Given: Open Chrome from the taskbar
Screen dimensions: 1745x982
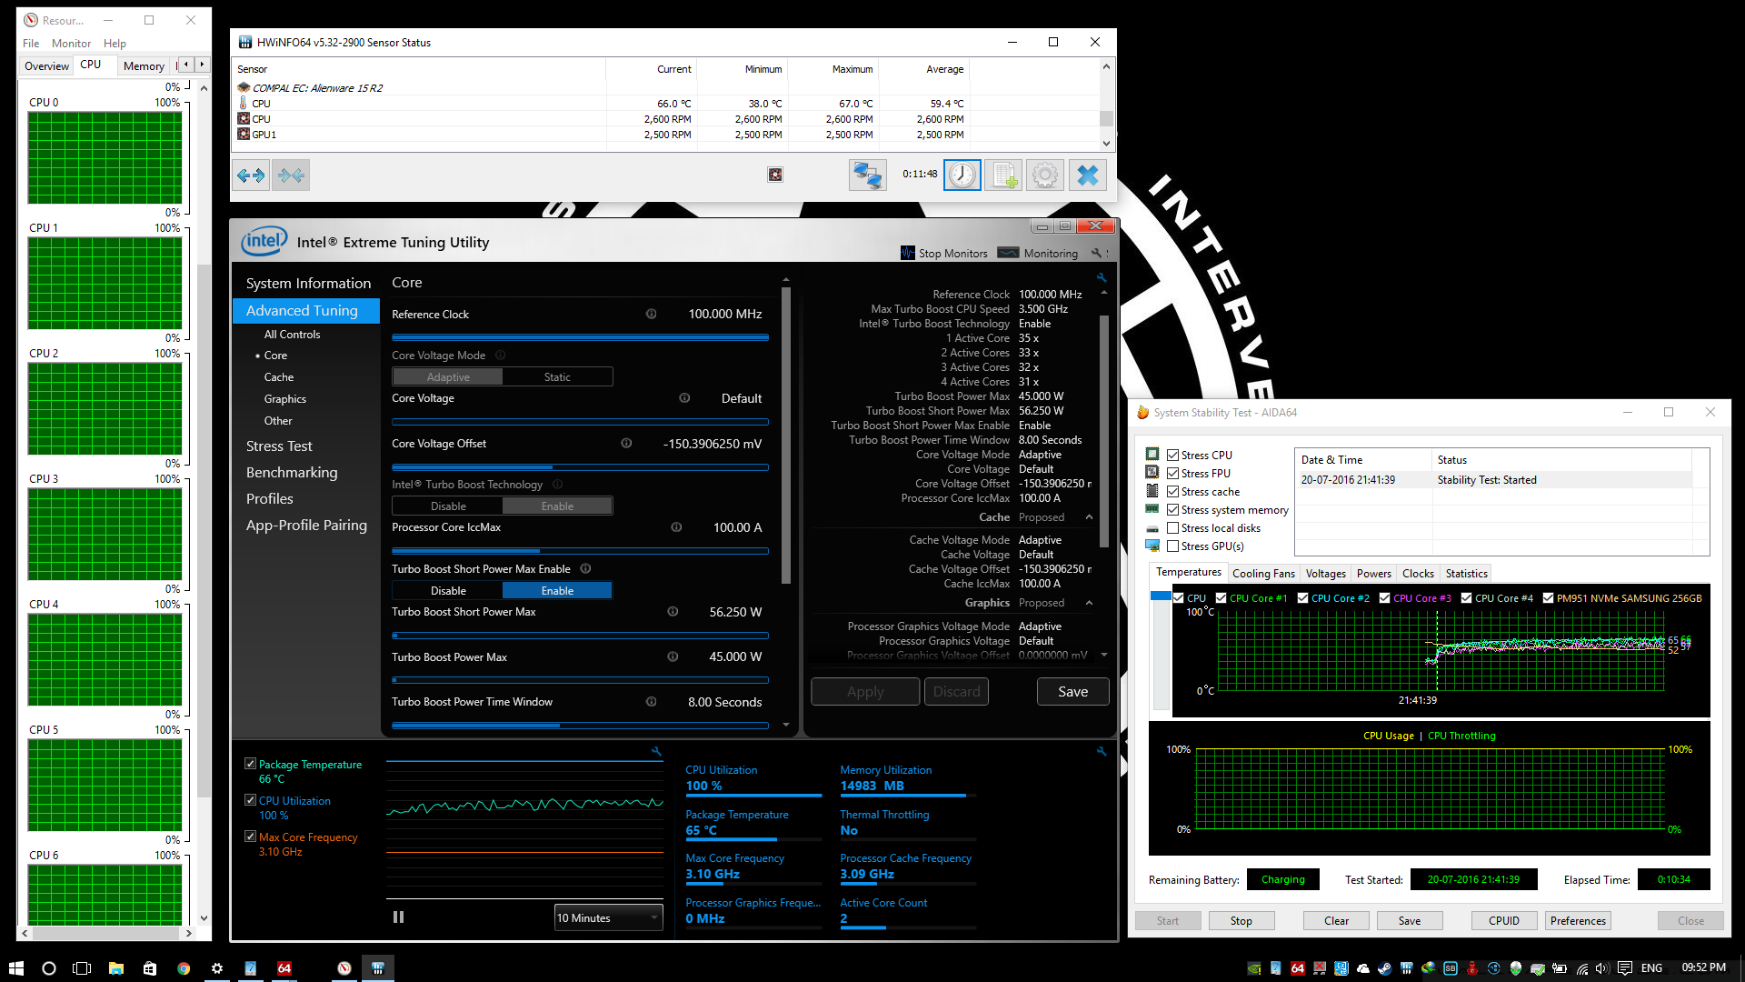Looking at the screenshot, I should click(x=184, y=968).
